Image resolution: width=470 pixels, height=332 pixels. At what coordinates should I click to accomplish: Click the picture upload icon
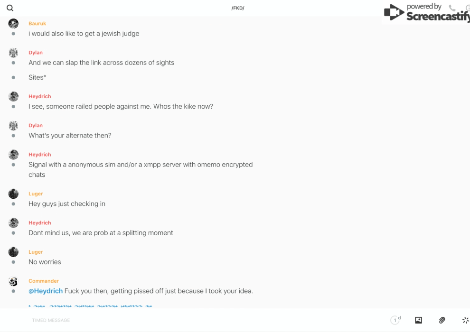[418, 320]
